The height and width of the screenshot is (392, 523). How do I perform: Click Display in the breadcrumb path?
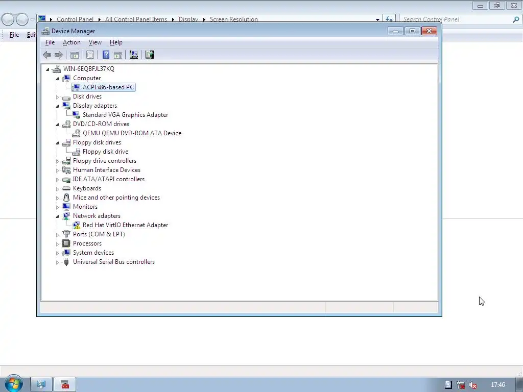[x=188, y=19]
